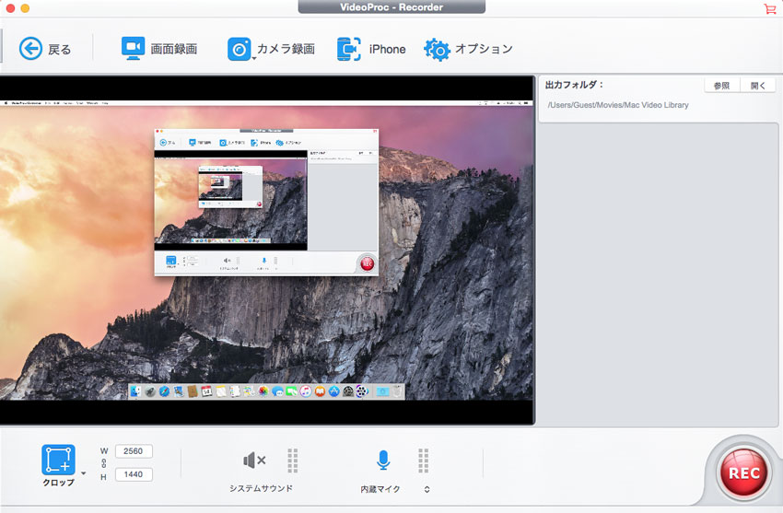The width and height of the screenshot is (783, 513).
Task: Click the Calendar icon in the preview dock
Action: (206, 391)
